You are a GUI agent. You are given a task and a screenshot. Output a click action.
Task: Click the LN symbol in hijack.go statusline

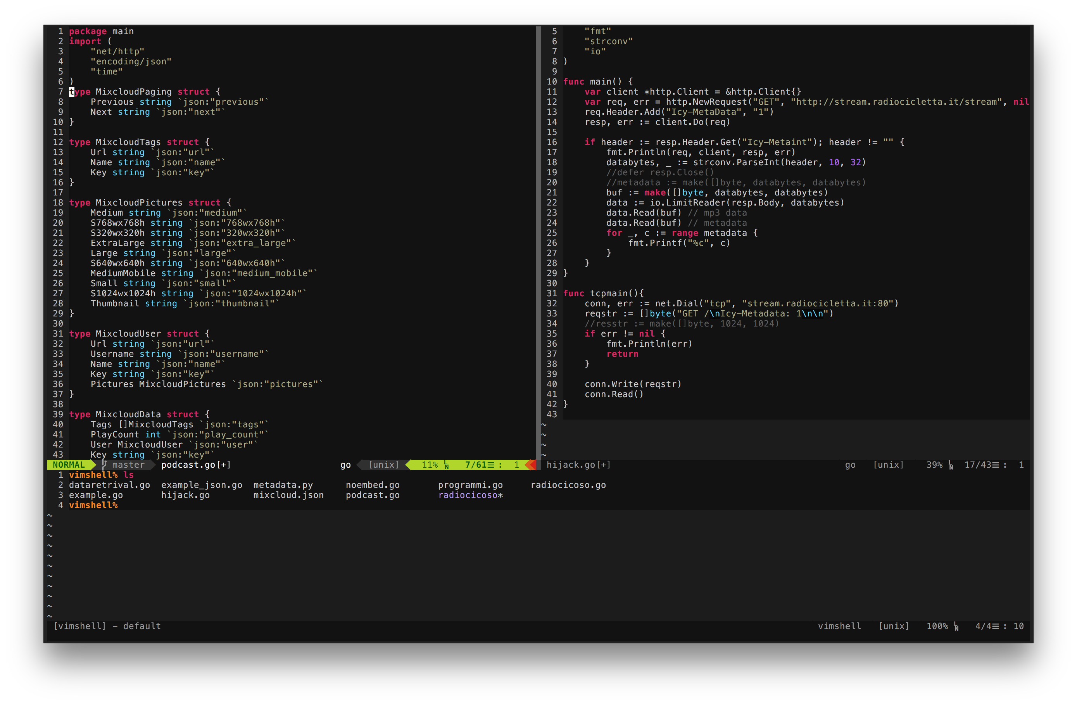951,465
